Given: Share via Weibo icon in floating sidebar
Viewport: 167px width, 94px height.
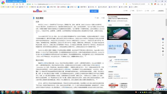Looking at the screenshot, I should point(163,45).
